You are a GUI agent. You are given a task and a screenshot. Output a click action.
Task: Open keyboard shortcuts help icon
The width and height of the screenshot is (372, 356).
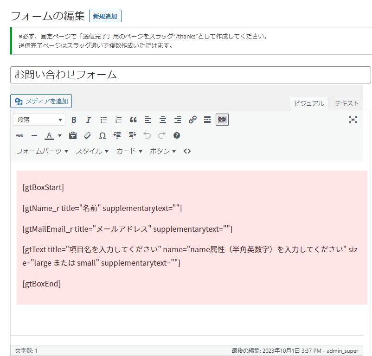[x=177, y=135]
